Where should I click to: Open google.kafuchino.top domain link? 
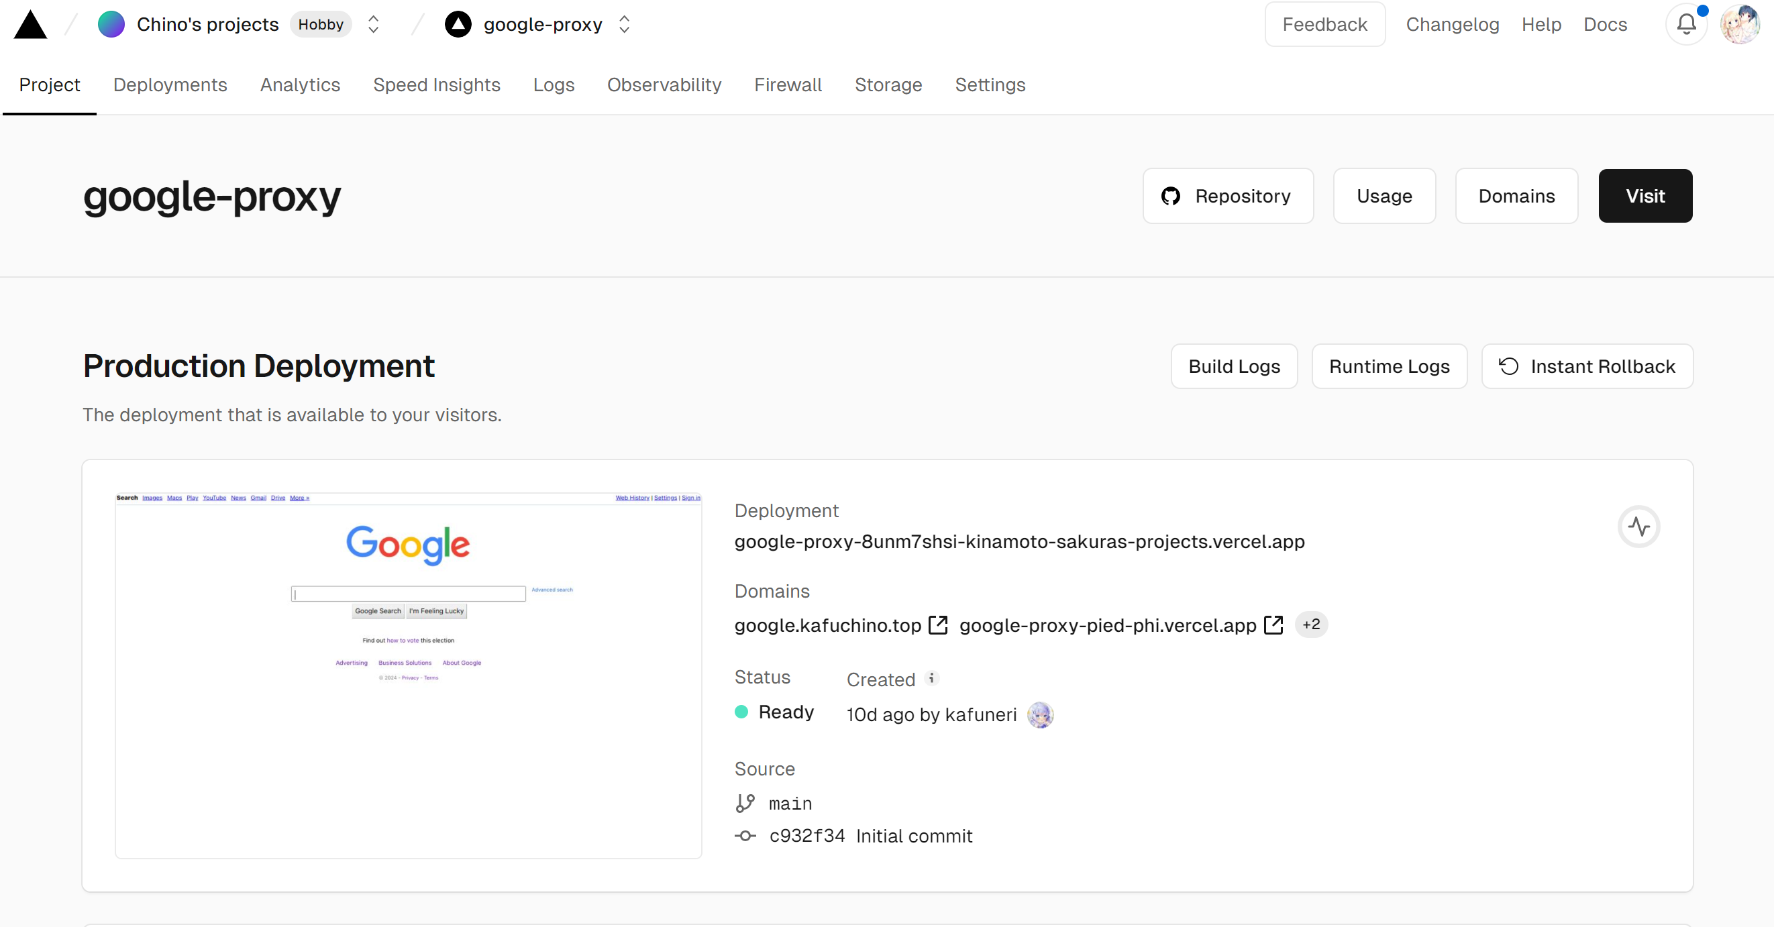[x=828, y=624]
